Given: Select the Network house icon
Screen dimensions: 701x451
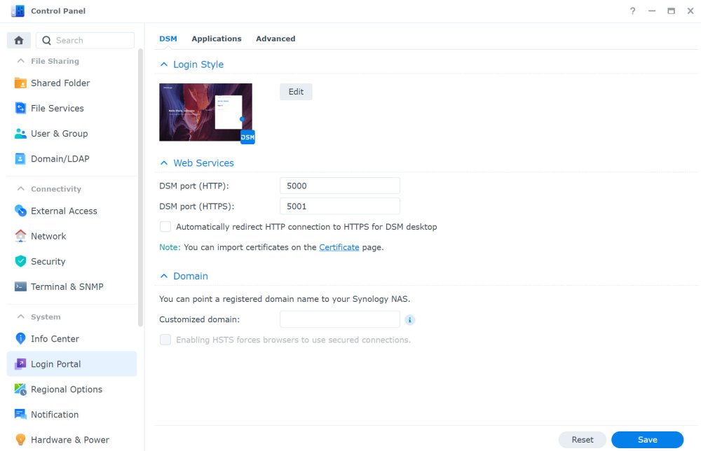Looking at the screenshot, I should [x=20, y=236].
